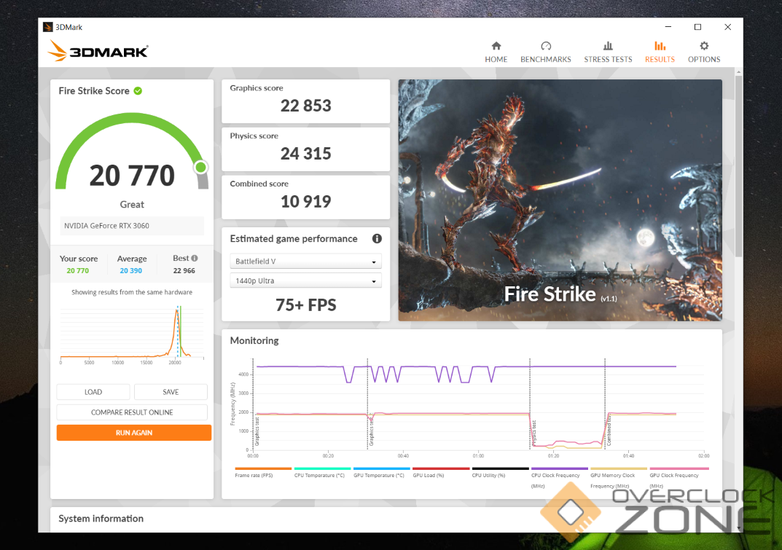Click the green score gauge knob
782x550 pixels.
[201, 167]
